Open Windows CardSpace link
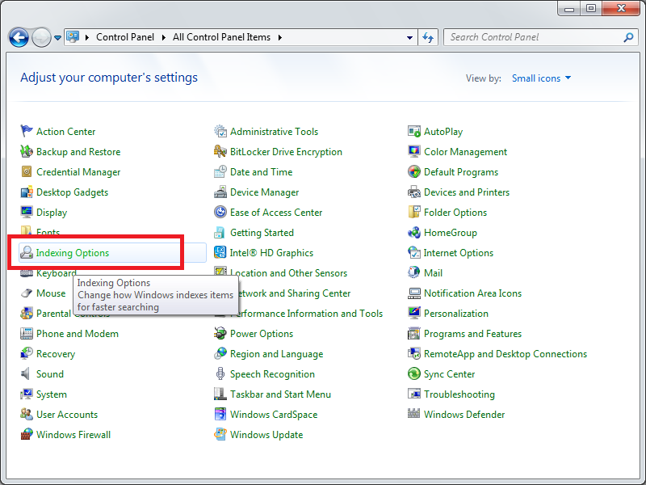The height and width of the screenshot is (485, 646). click(274, 415)
